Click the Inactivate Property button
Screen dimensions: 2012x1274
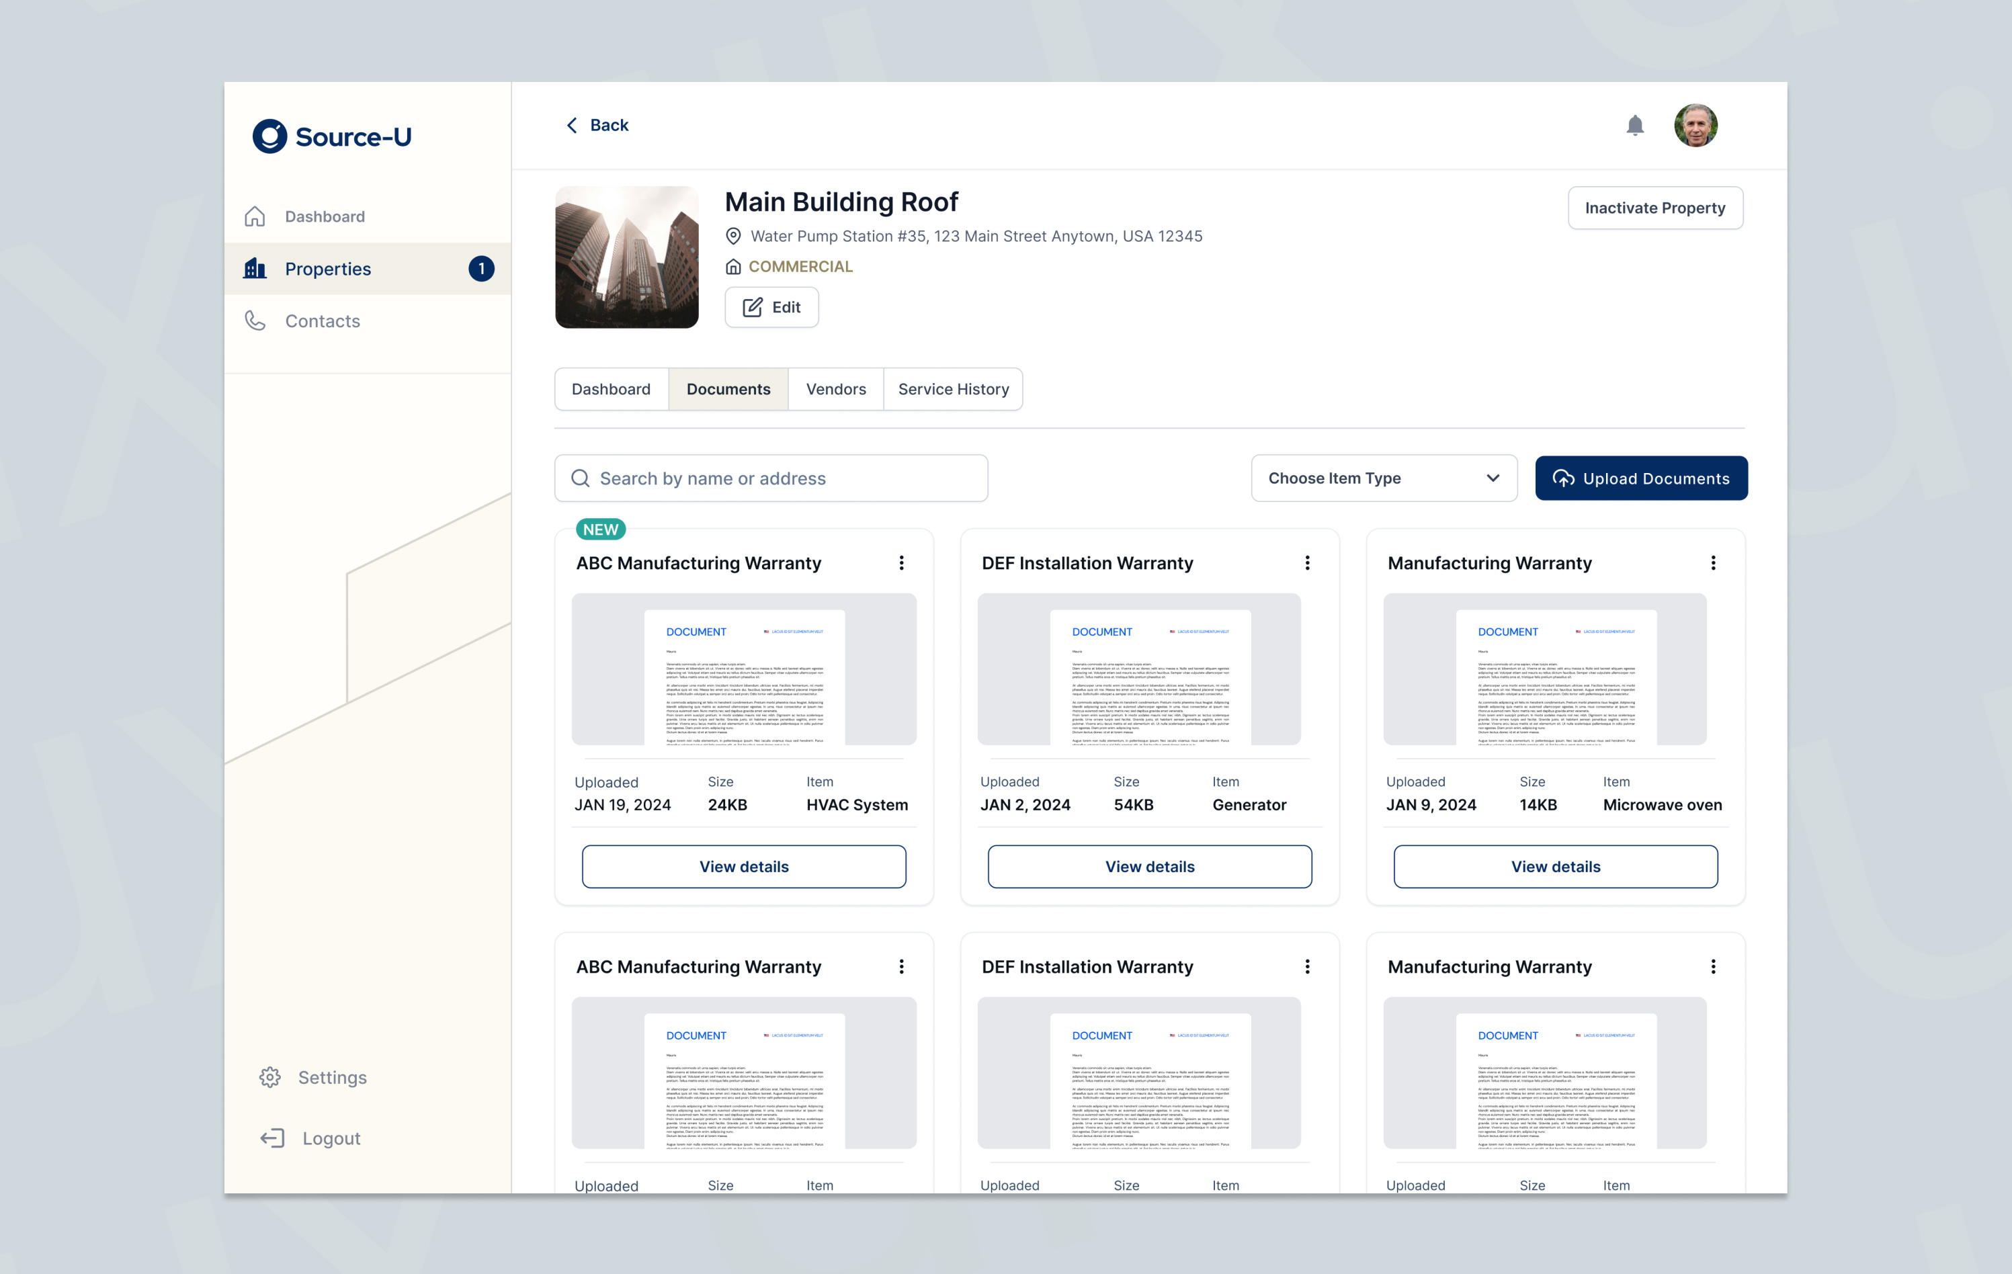tap(1655, 207)
